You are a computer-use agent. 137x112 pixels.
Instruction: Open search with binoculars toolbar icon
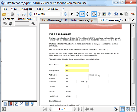pyautogui.click(x=116, y=14)
